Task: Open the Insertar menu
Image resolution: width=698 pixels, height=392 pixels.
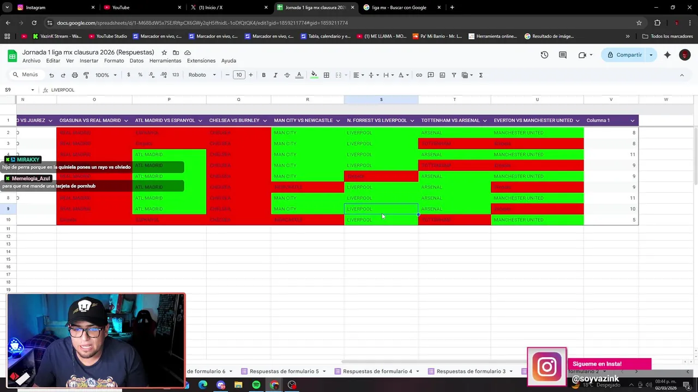Action: click(89, 60)
